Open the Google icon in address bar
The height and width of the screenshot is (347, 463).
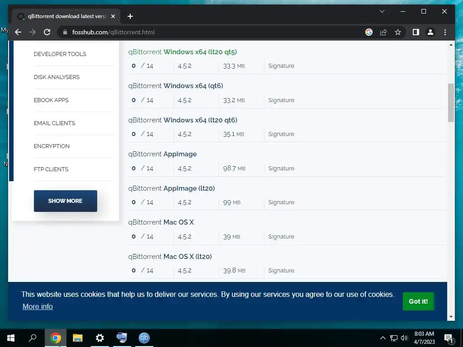click(x=369, y=32)
